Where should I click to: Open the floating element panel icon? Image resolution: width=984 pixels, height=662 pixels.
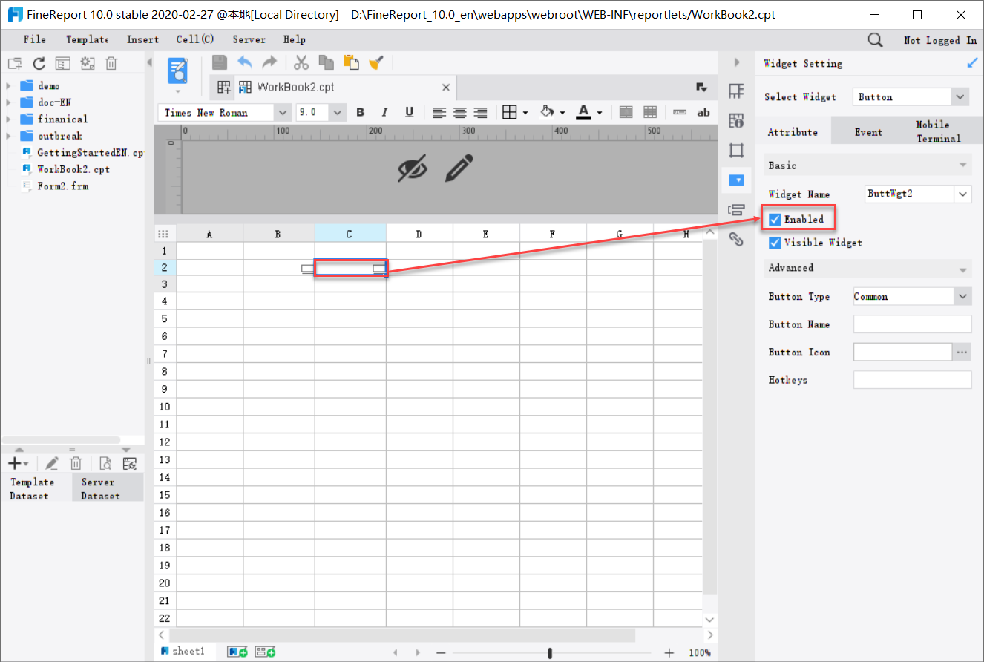[x=736, y=151]
